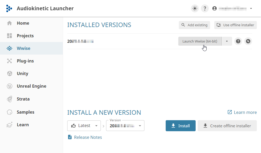This screenshot has height=153, width=261.
Task: Open help for the installed version
Action: coord(238,41)
